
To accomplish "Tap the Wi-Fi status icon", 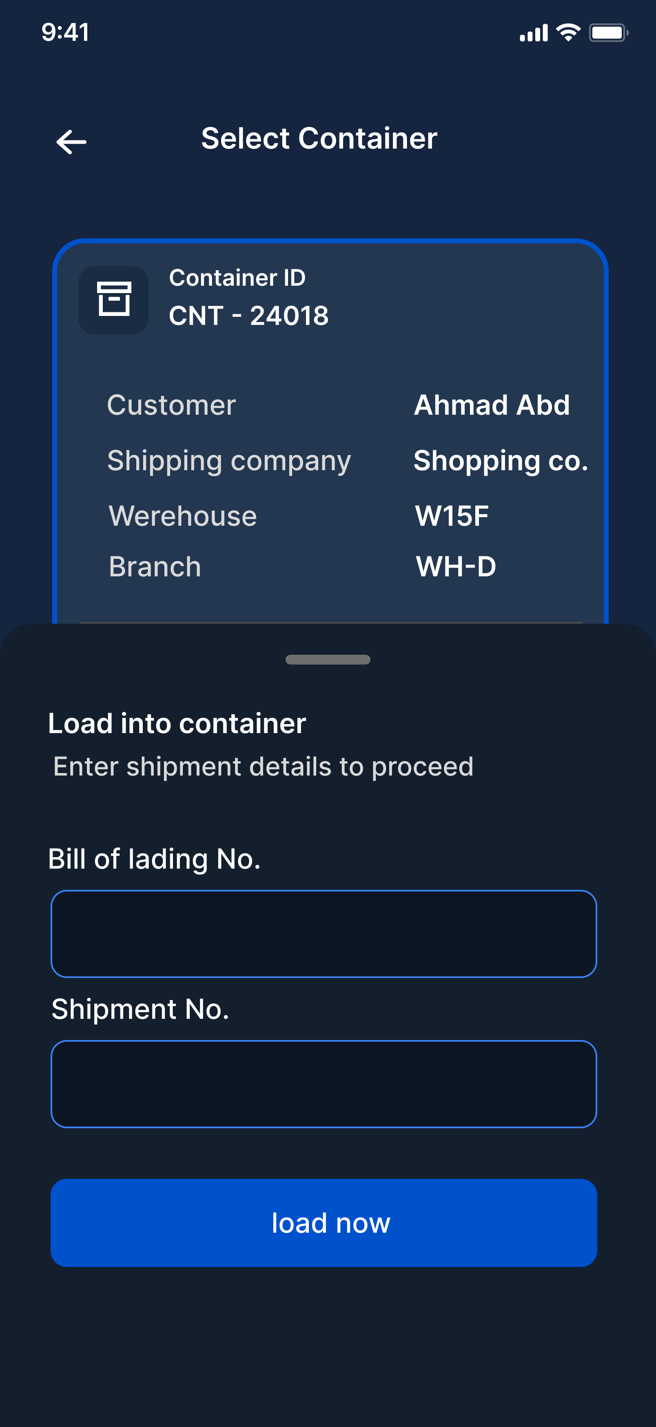I will coord(568,33).
